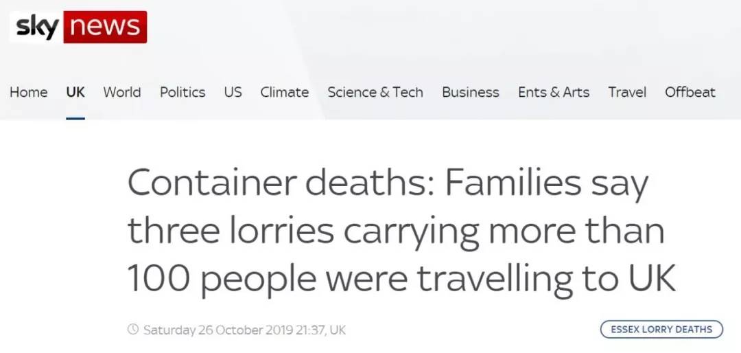
Task: Click the Essex Lorry Deaths tag
Action: tap(661, 329)
